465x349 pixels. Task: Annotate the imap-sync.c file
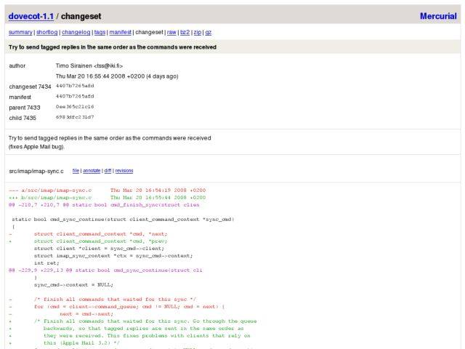pos(92,171)
